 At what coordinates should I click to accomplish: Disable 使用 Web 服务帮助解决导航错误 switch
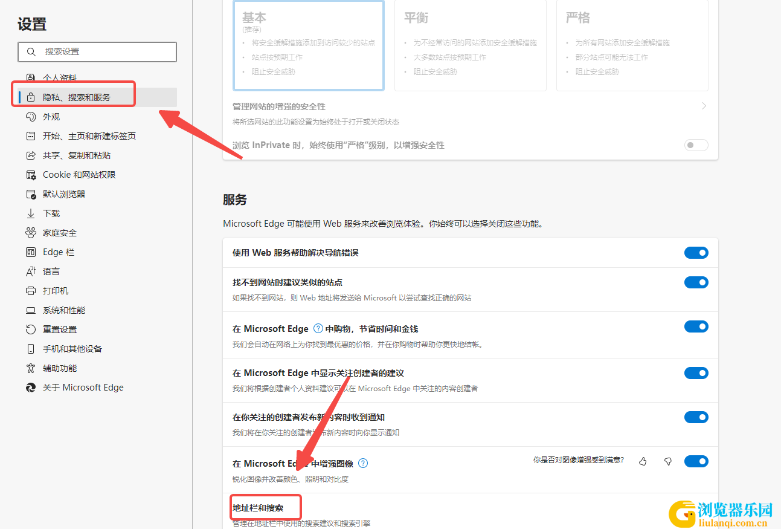[696, 253]
